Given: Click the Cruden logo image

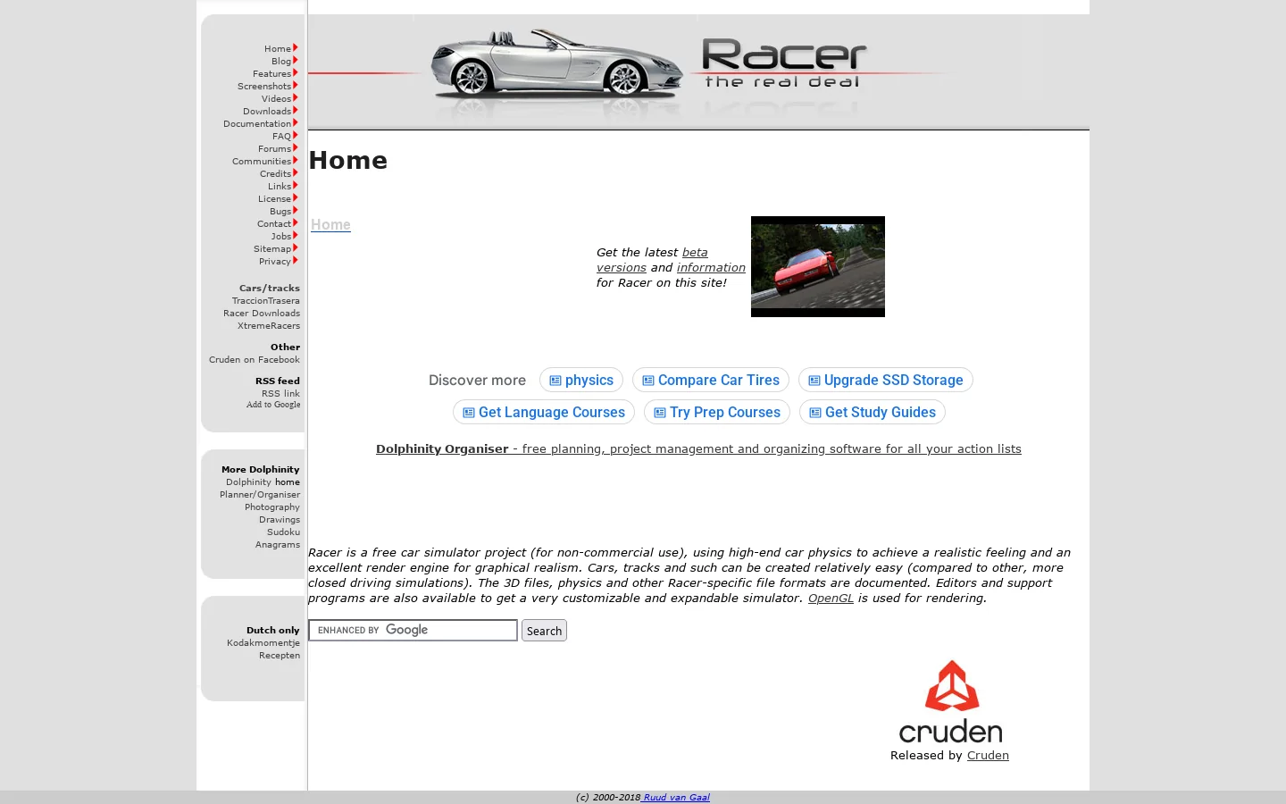Looking at the screenshot, I should pos(950,702).
